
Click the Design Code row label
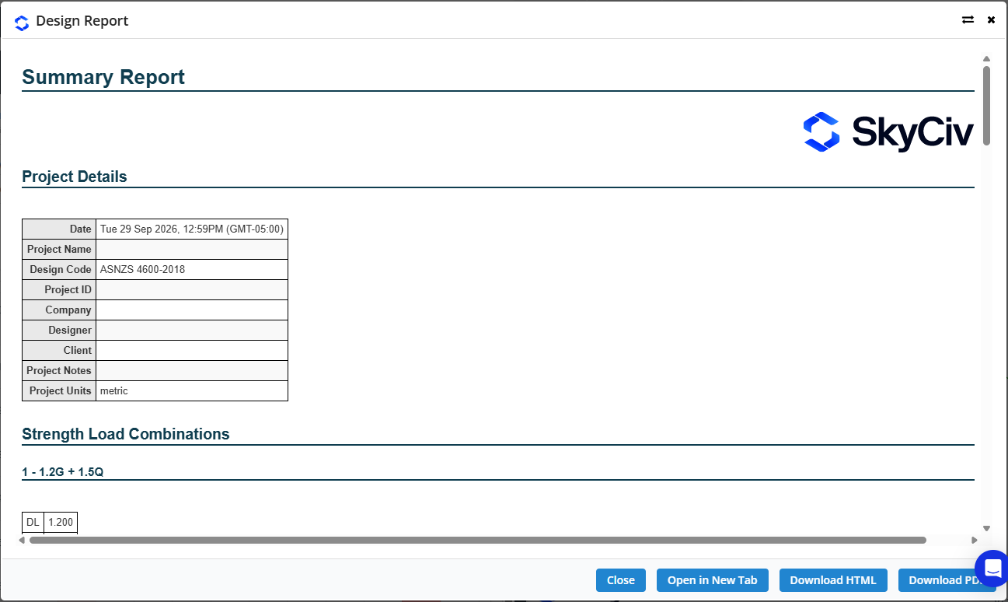coord(59,270)
